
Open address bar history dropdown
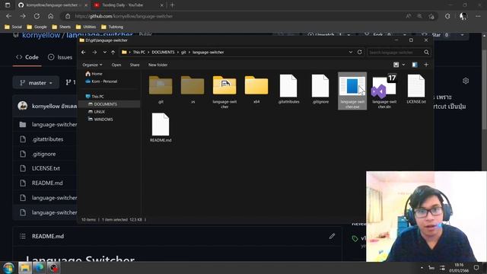(x=351, y=53)
